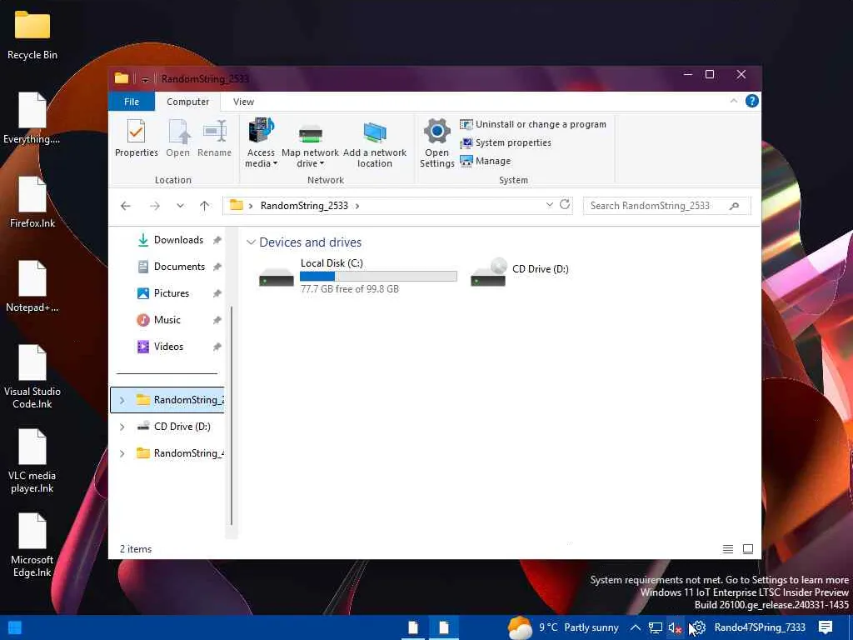853x640 pixels.
Task: Collapse the Devices and drives group
Action: (251, 242)
